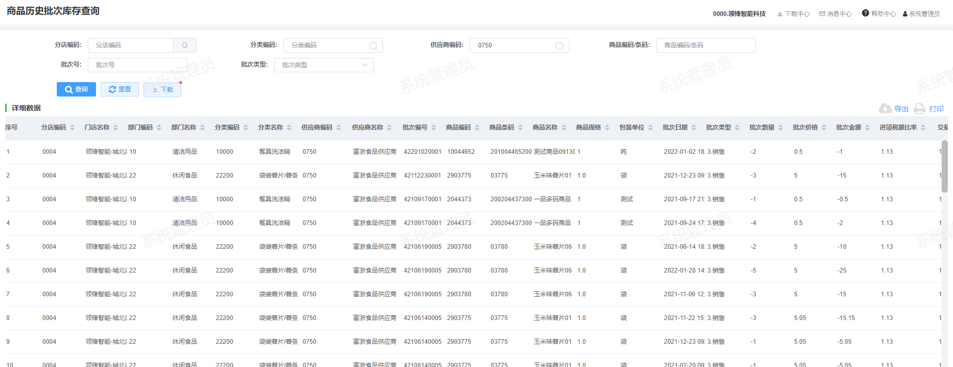Click the search icon in 分类编码 field
This screenshot has width=953, height=367.
(x=373, y=46)
